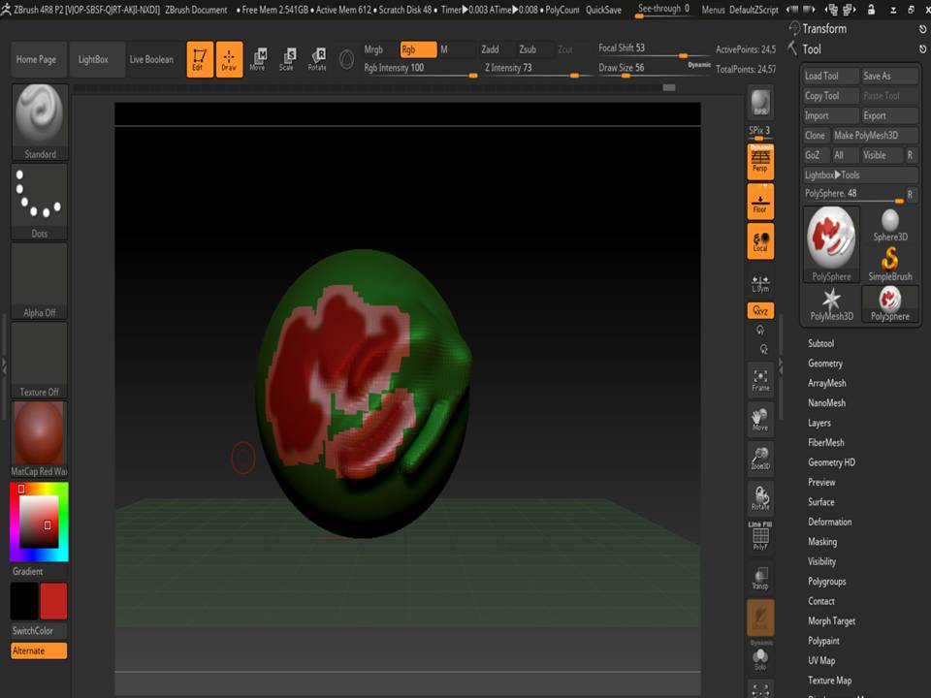The height and width of the screenshot is (698, 931).
Task: Toggle the Floor grid button
Action: [x=760, y=202]
